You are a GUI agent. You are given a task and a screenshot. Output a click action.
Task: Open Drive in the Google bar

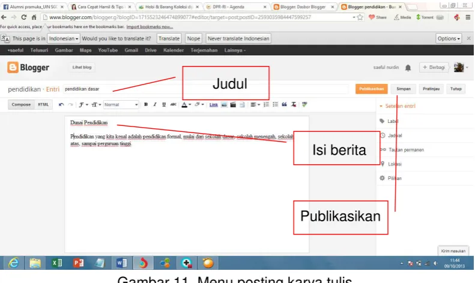pos(151,50)
